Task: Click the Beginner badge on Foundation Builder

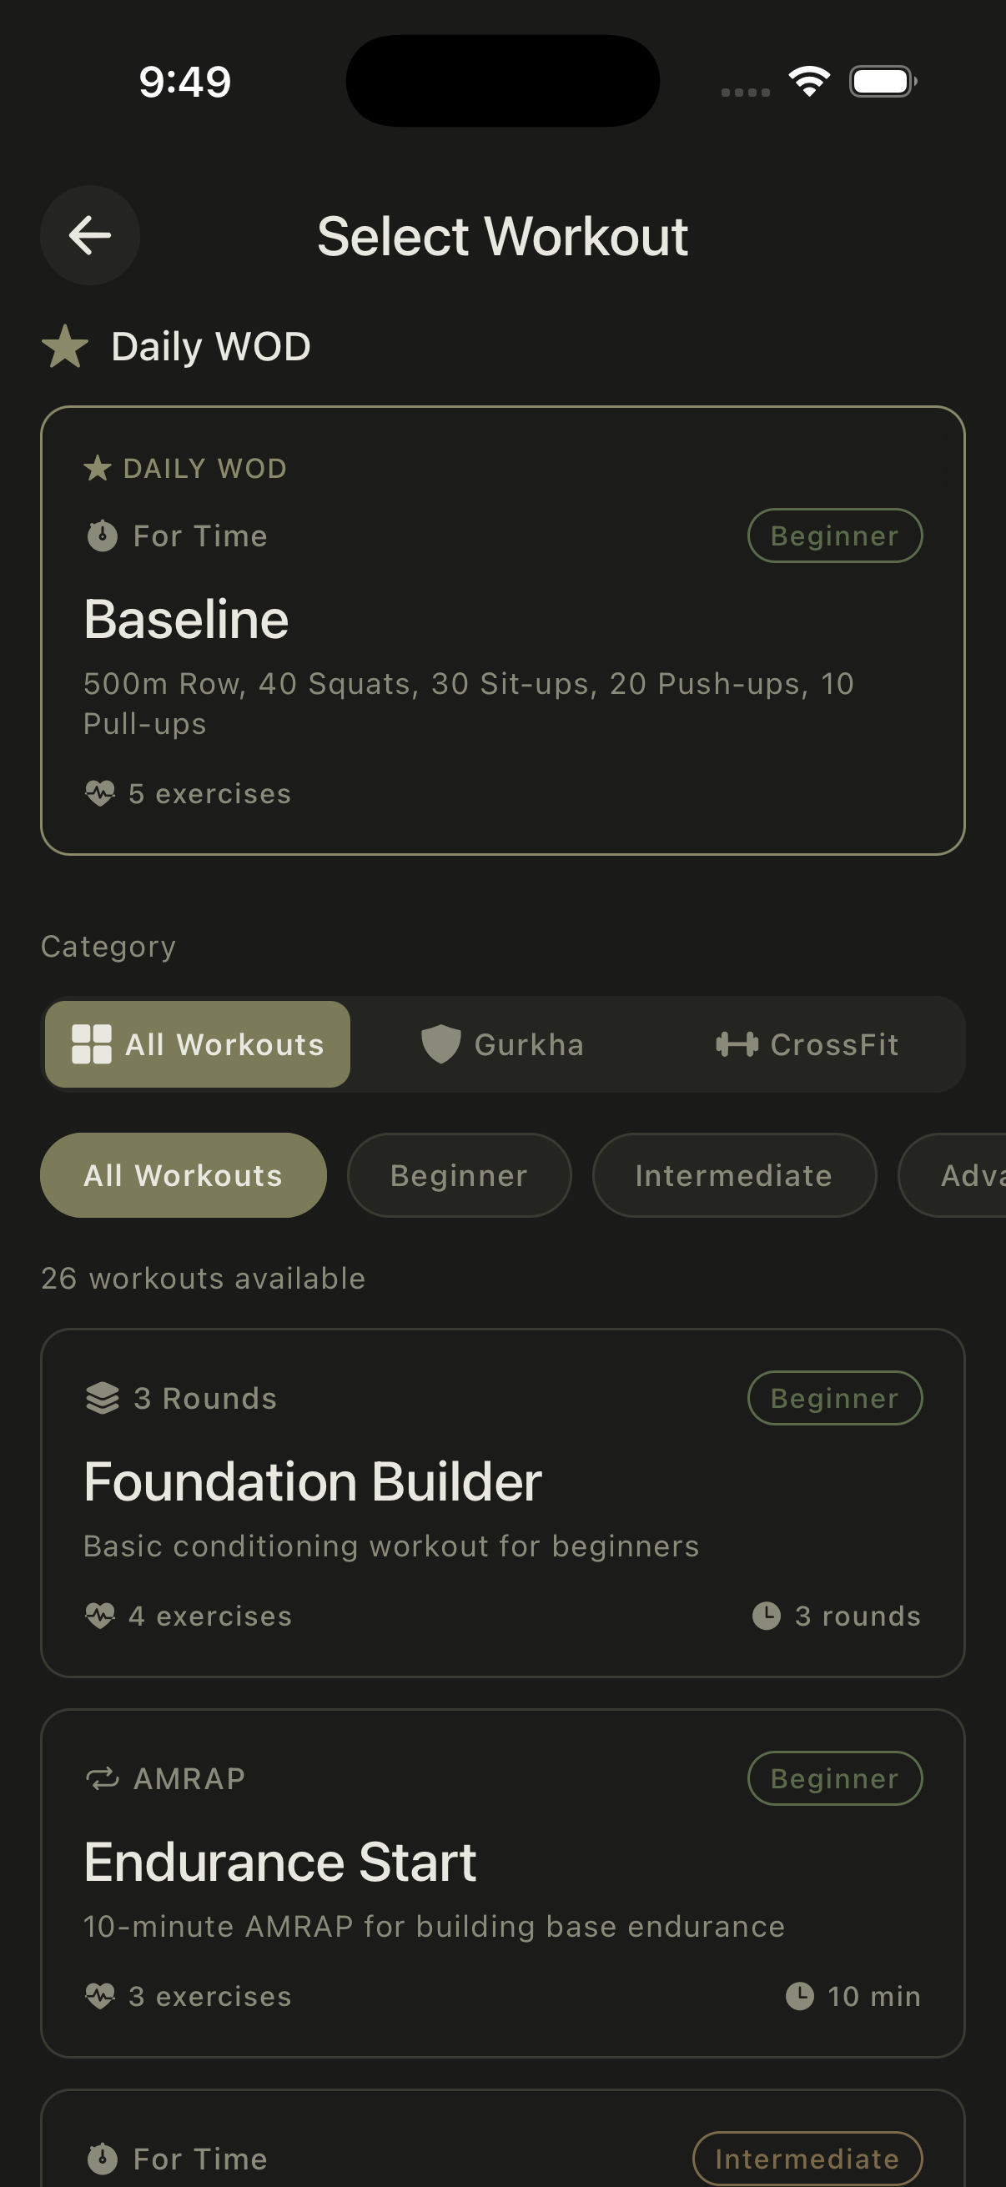Action: pyautogui.click(x=834, y=1396)
